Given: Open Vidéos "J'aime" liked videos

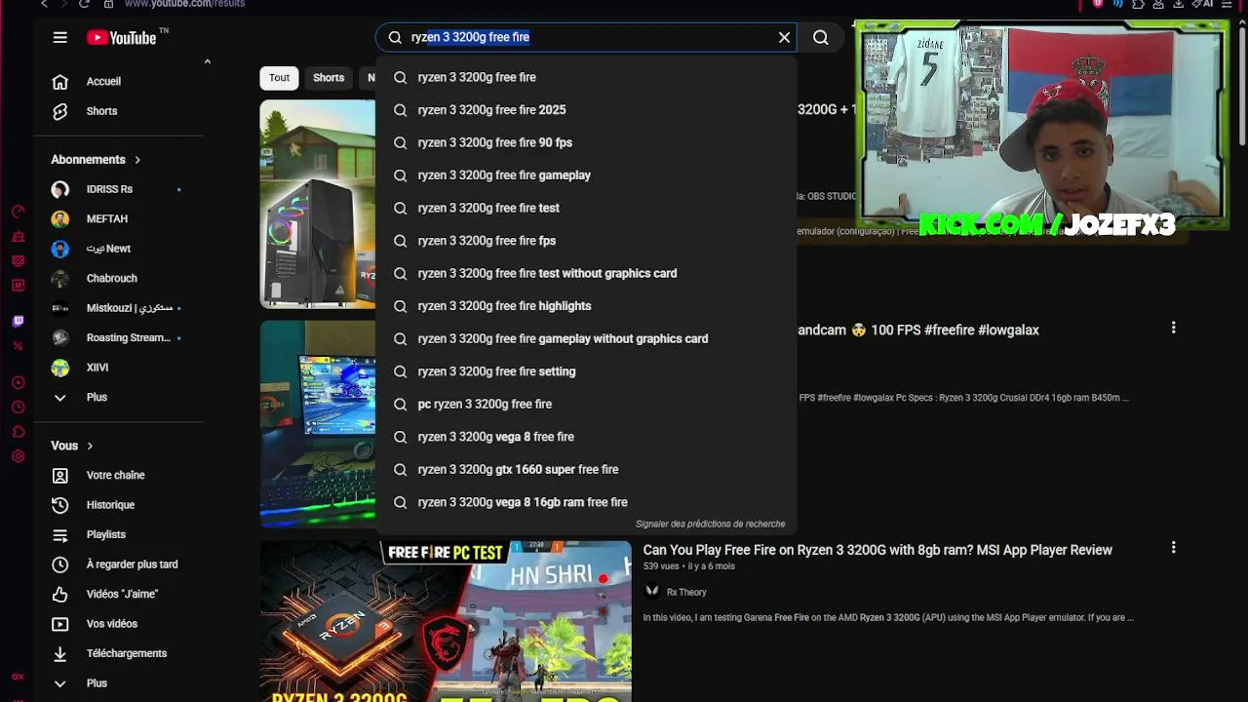Looking at the screenshot, I should coord(120,595).
